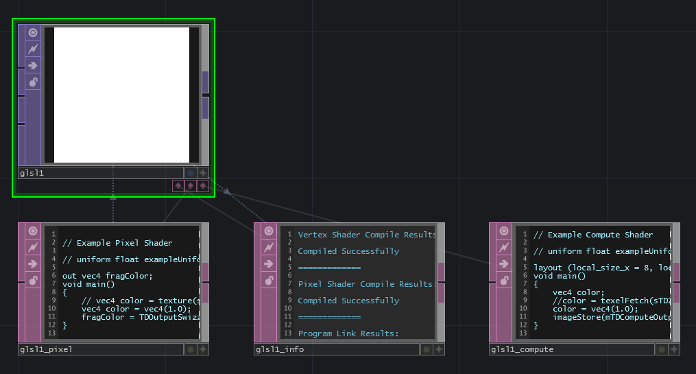
Task: Click 'void main()' in glsl1_compute
Action: tap(560, 276)
